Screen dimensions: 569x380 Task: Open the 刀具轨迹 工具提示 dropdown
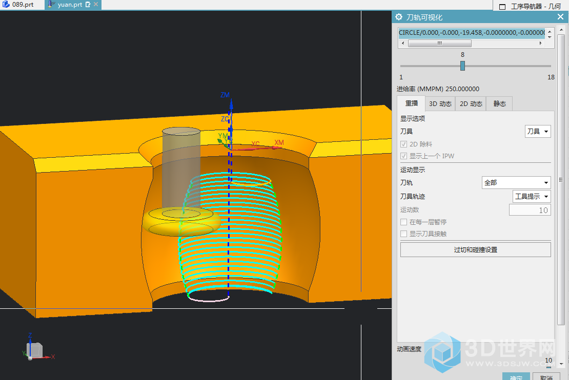point(532,196)
